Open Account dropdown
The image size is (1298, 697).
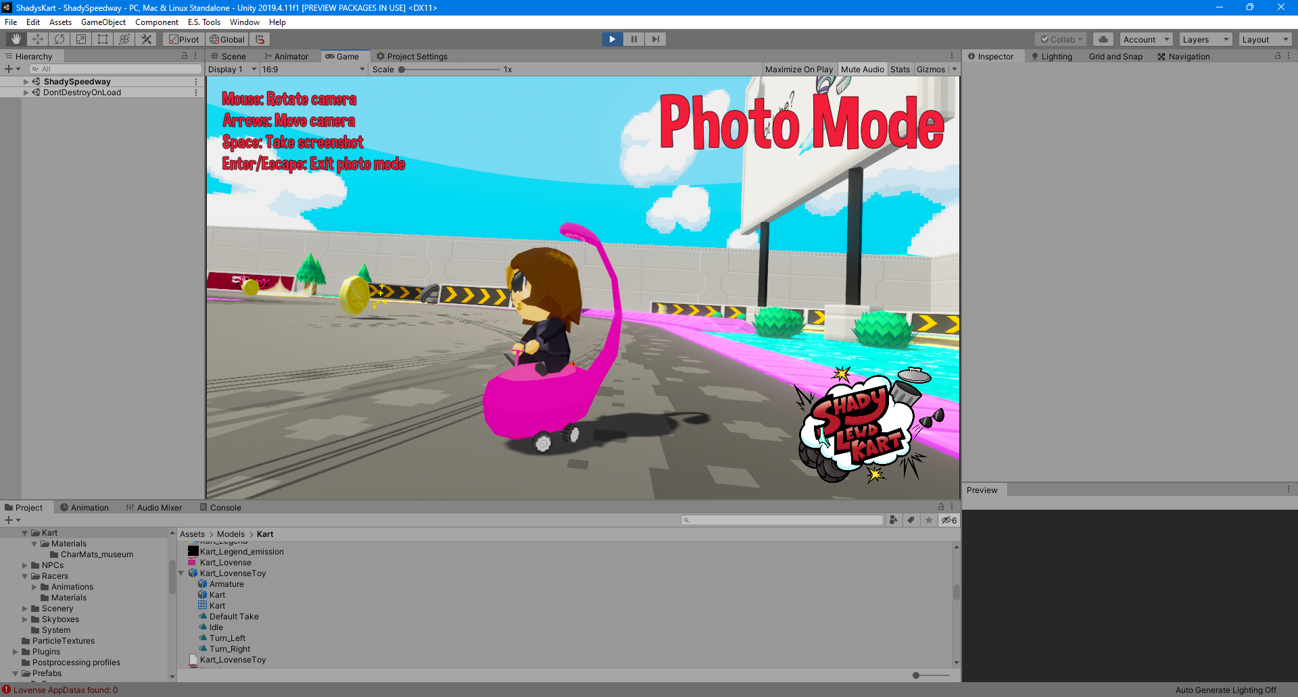click(1146, 39)
